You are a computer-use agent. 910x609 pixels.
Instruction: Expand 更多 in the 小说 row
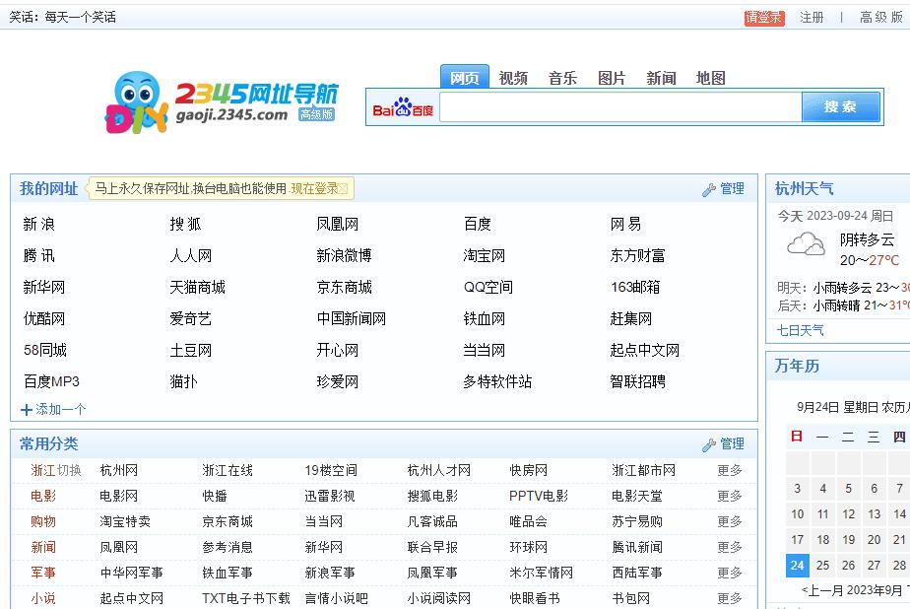coord(730,598)
